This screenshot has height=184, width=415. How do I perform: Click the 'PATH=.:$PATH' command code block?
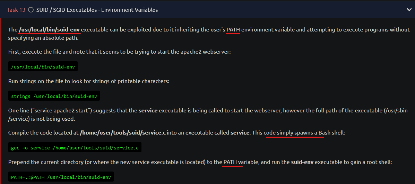pos(61,177)
